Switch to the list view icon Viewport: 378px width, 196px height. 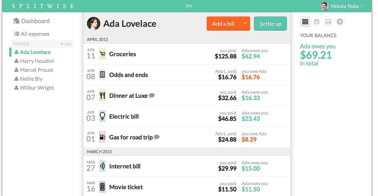click(x=305, y=22)
